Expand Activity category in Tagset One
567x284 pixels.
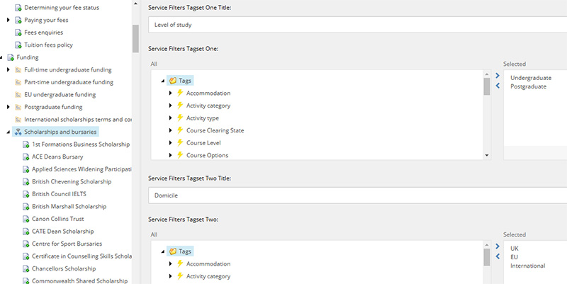pos(171,106)
